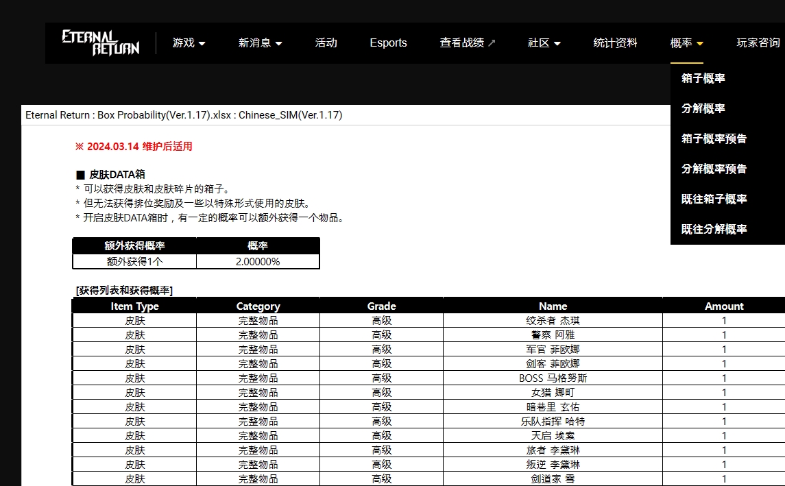Viewport: 785px width, 486px height.
Task: Click the 额外获得1个 cell
Action: [x=134, y=262]
